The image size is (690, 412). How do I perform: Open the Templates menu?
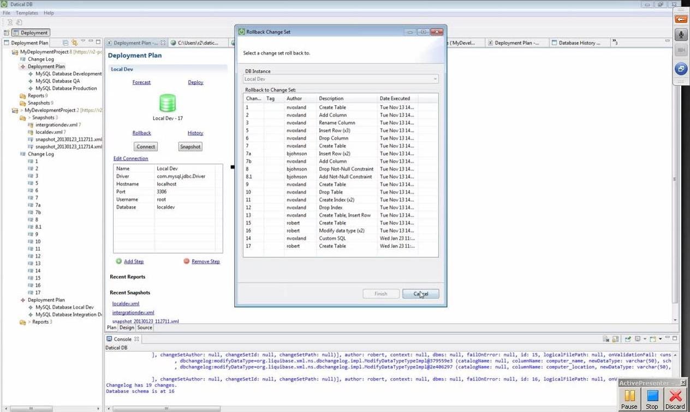(x=27, y=13)
